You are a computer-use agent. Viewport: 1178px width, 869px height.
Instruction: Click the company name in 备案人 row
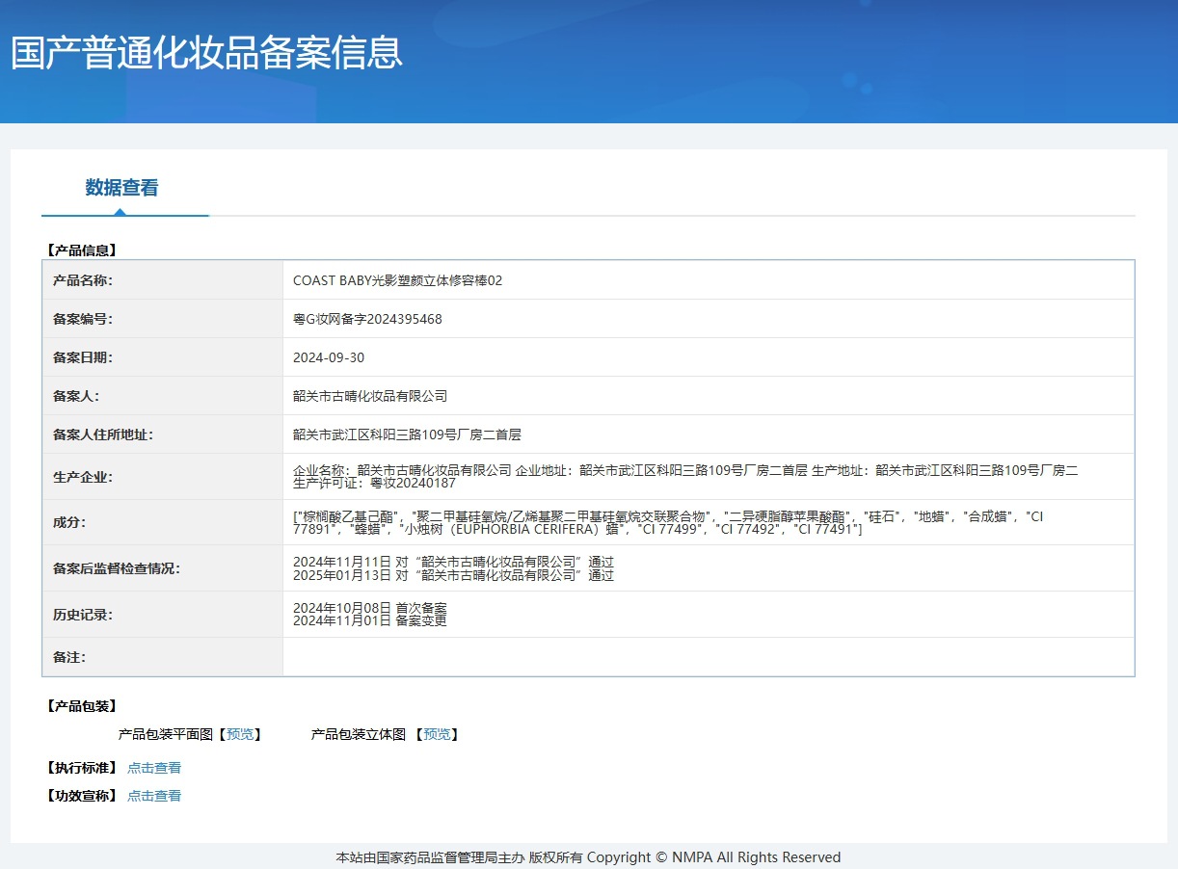pos(370,396)
